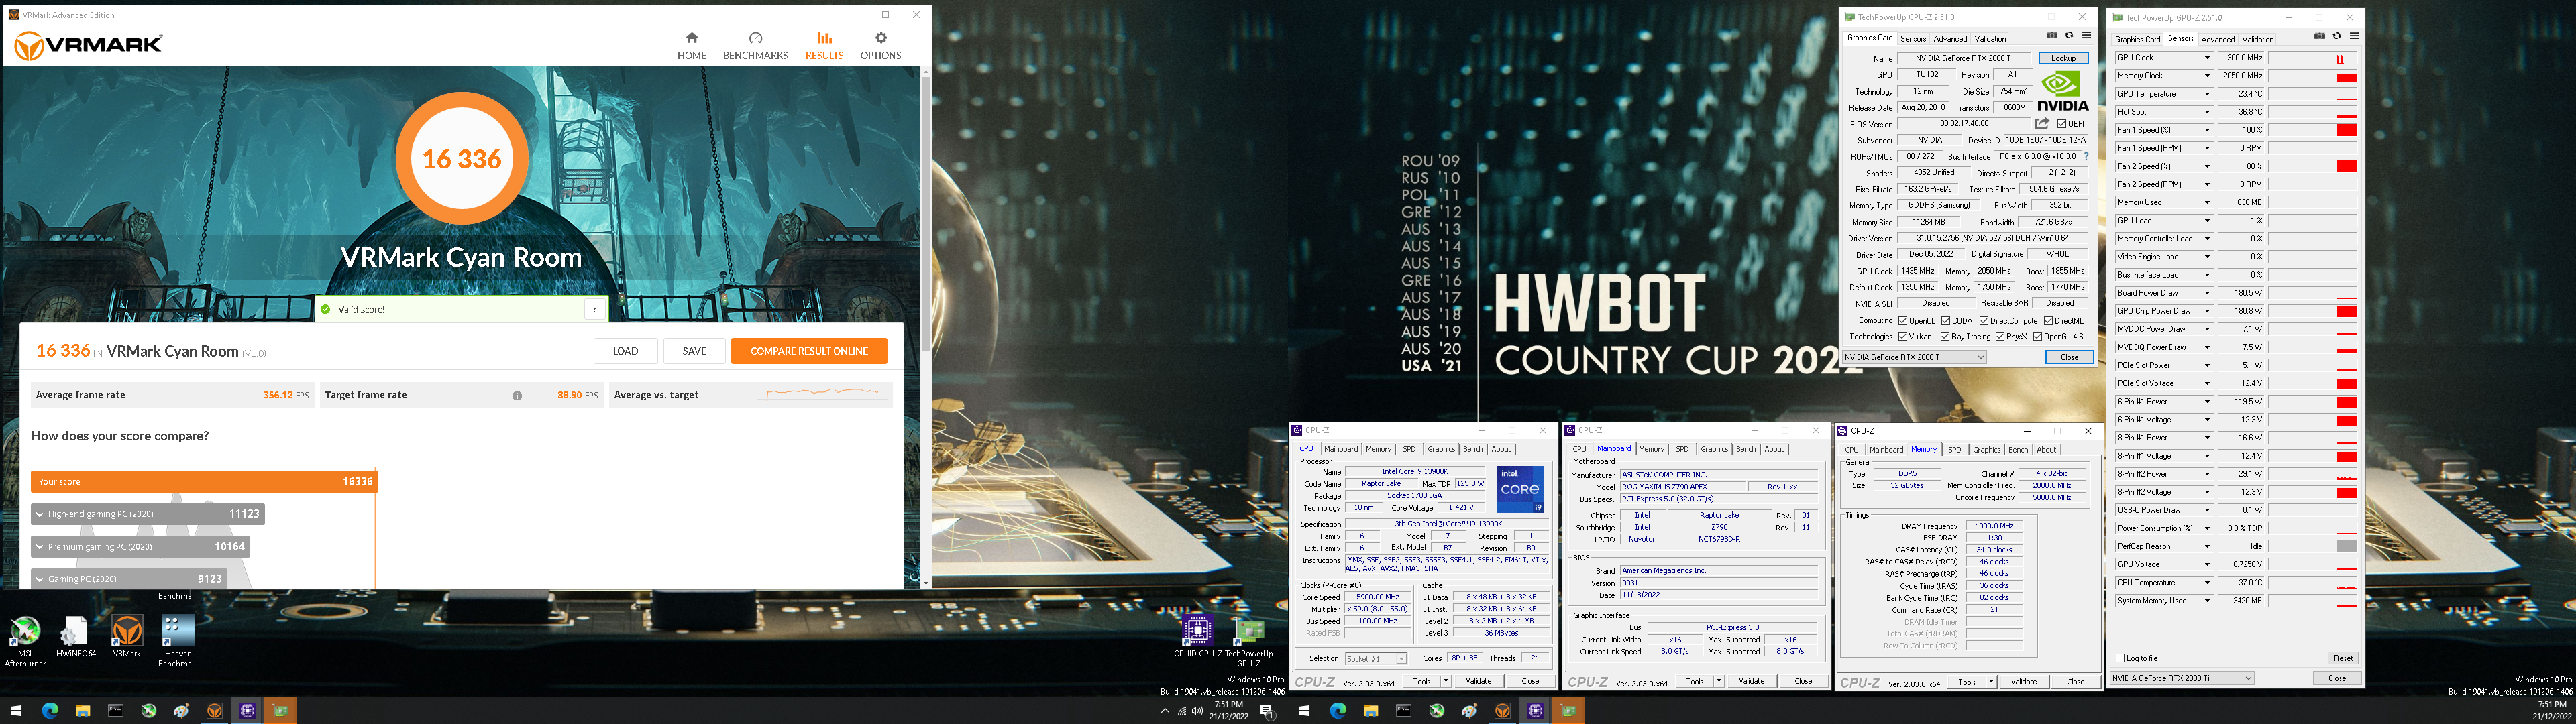Open TechPowerUp GPU-Z desktop shortcut
The height and width of the screenshot is (724, 2576).
coord(1248,643)
